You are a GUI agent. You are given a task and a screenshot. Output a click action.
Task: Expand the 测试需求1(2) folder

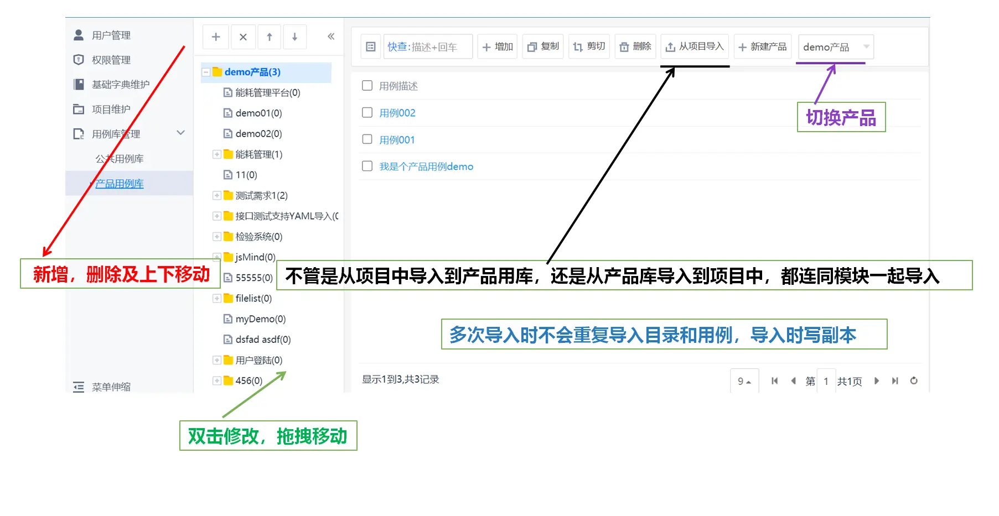(x=217, y=195)
